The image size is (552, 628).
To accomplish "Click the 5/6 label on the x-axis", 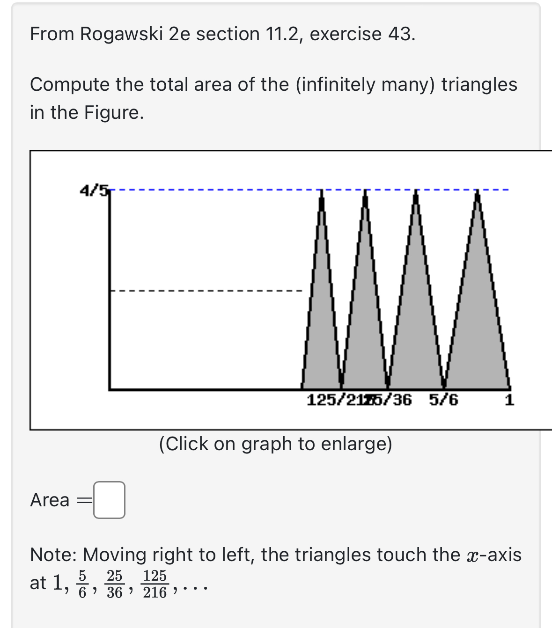I will pos(444,400).
